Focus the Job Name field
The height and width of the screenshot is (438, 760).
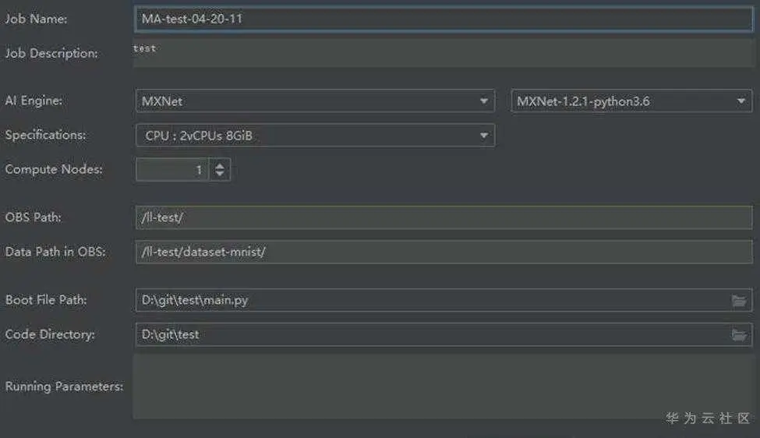click(x=444, y=19)
